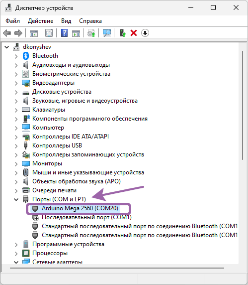Viewport: 248px width, 285px height.
Task: Expand the Bluetooth category
Action: pos(16,56)
